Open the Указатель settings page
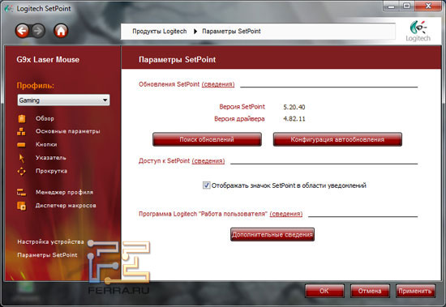This screenshot has height=307, width=446. 50,158
